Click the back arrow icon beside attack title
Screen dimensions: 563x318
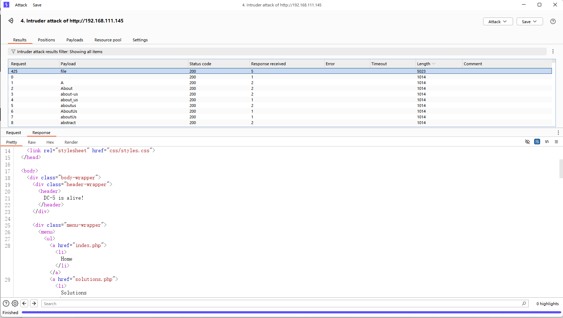(11, 21)
